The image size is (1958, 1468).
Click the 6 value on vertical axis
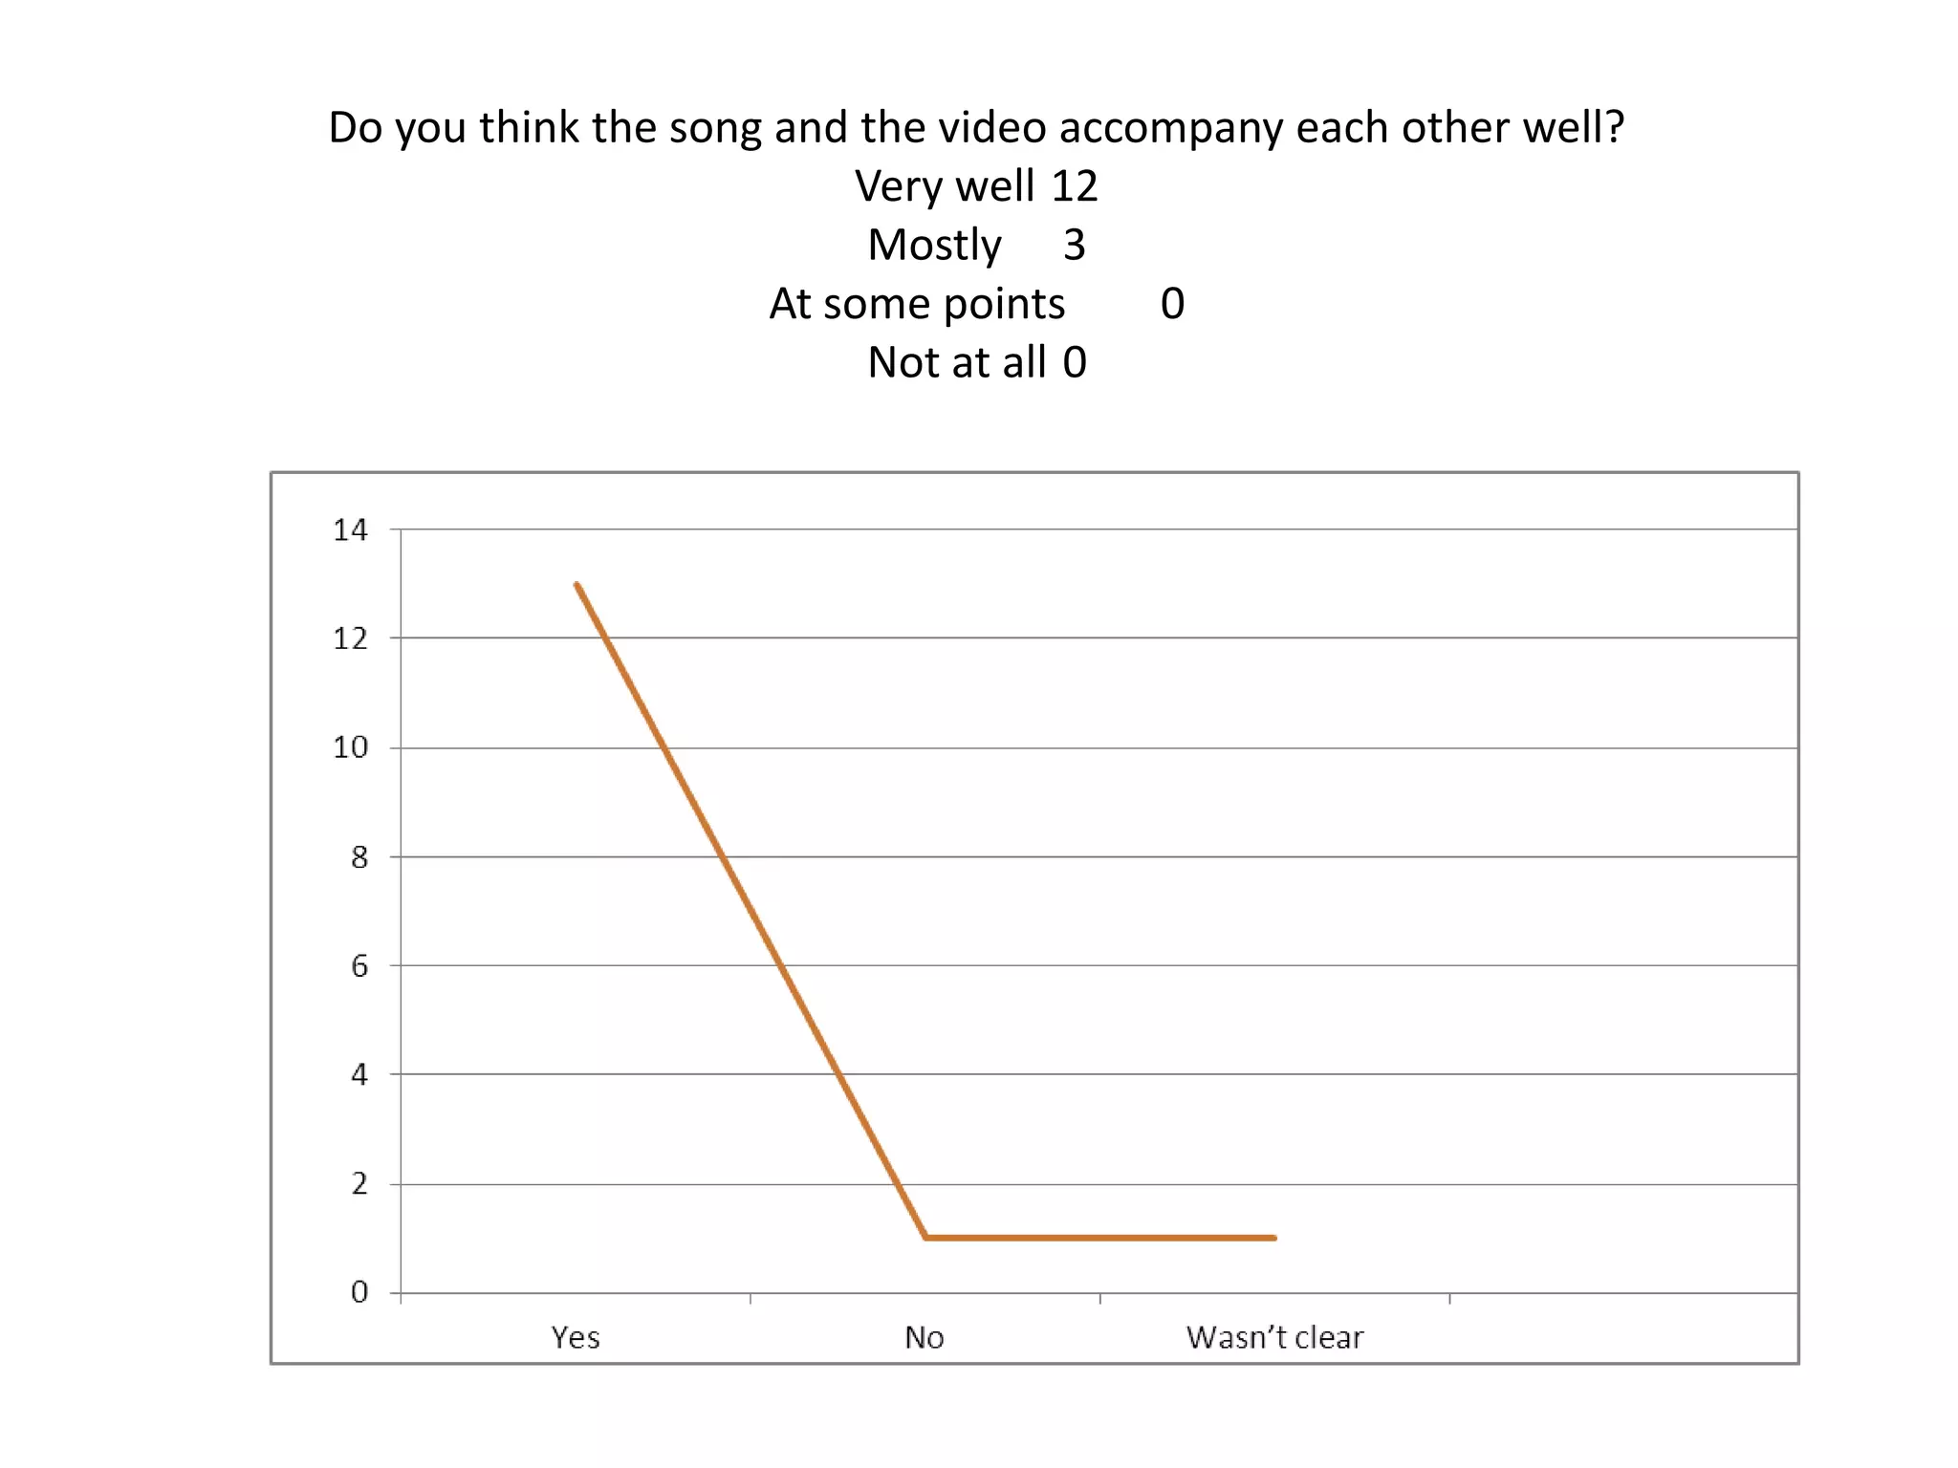coord(359,966)
